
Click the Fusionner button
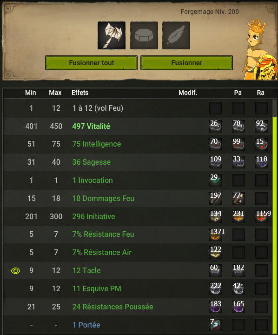click(x=186, y=63)
